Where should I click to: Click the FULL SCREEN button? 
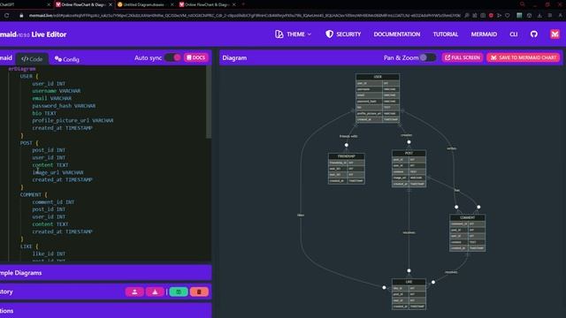463,57
